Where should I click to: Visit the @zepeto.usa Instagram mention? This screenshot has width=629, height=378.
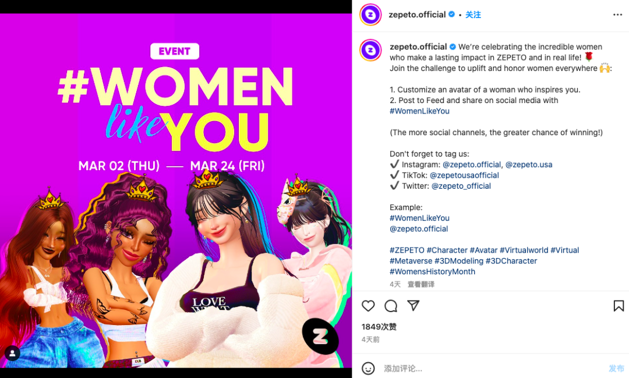pyautogui.click(x=529, y=164)
